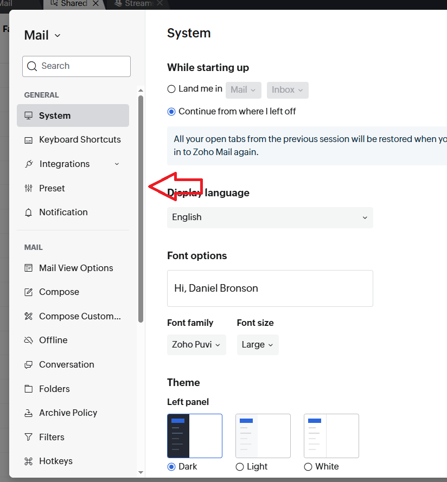Open Hotkeys settings
The width and height of the screenshot is (447, 482).
(73, 461)
